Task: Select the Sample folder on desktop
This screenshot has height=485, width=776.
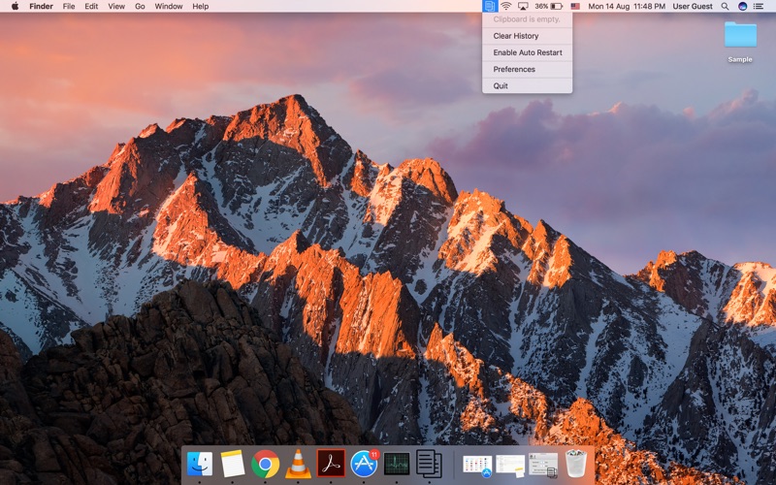Action: point(740,36)
